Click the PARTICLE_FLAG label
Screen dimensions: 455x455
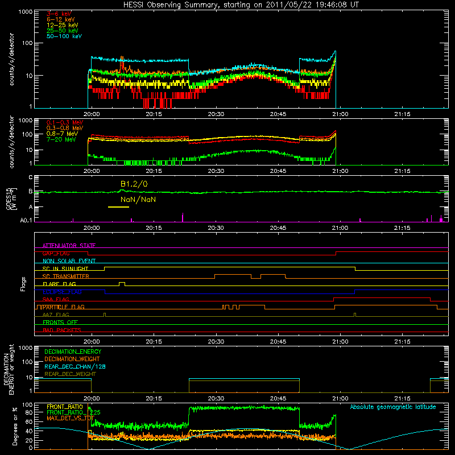coord(64,307)
